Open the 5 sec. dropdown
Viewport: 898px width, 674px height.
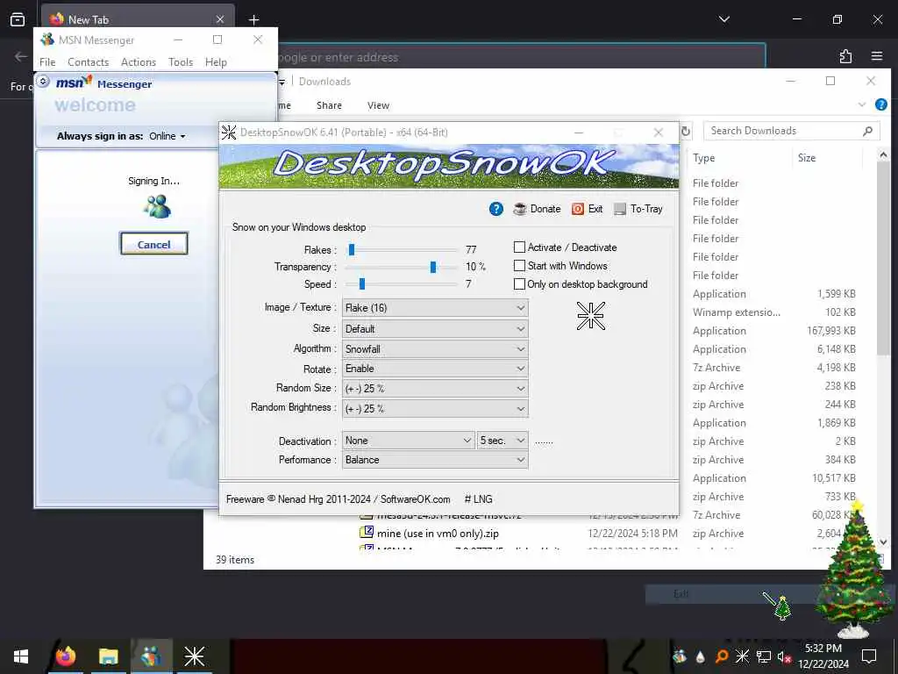[502, 441]
